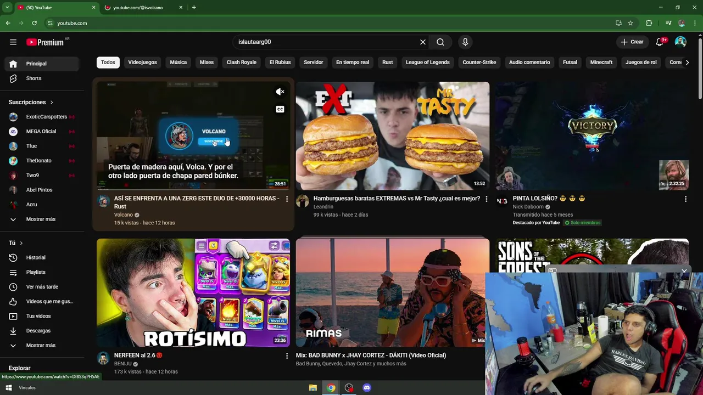Screen dimensions: 703x395
Task: Reload the page
Action: (34, 23)
